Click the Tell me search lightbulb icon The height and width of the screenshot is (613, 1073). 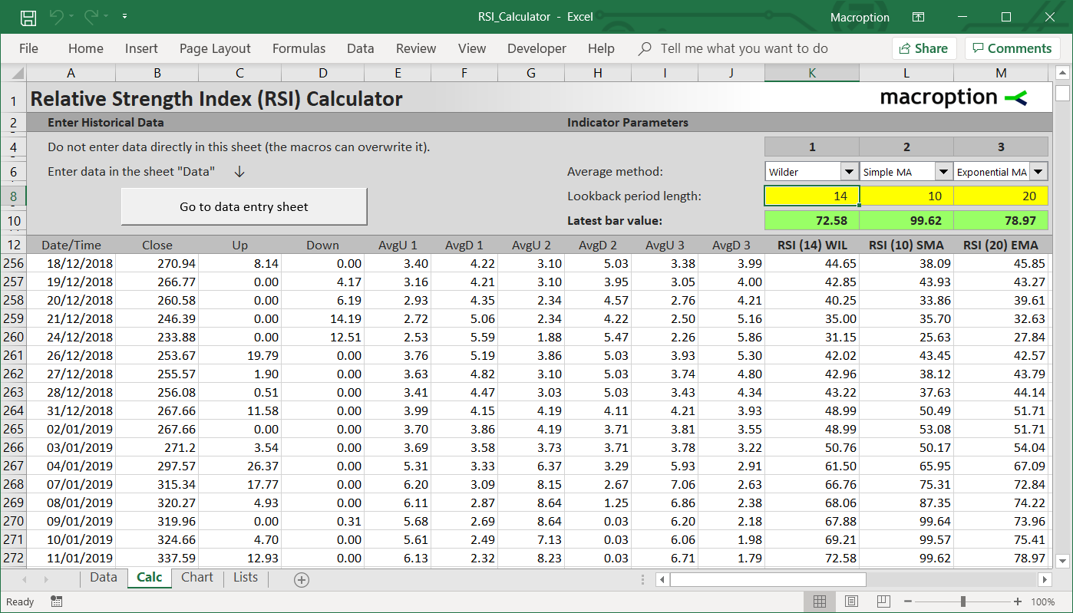[x=645, y=48]
